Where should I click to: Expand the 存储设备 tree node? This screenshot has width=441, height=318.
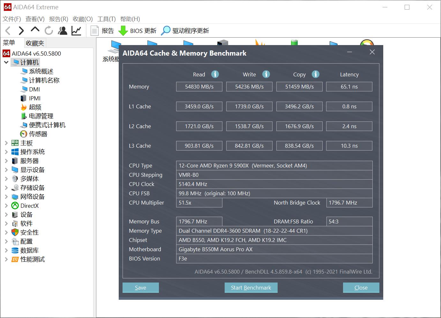click(6, 188)
